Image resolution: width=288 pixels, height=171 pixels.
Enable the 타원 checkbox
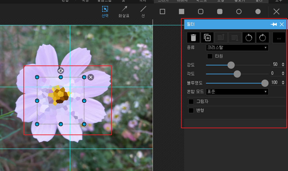(x=210, y=56)
